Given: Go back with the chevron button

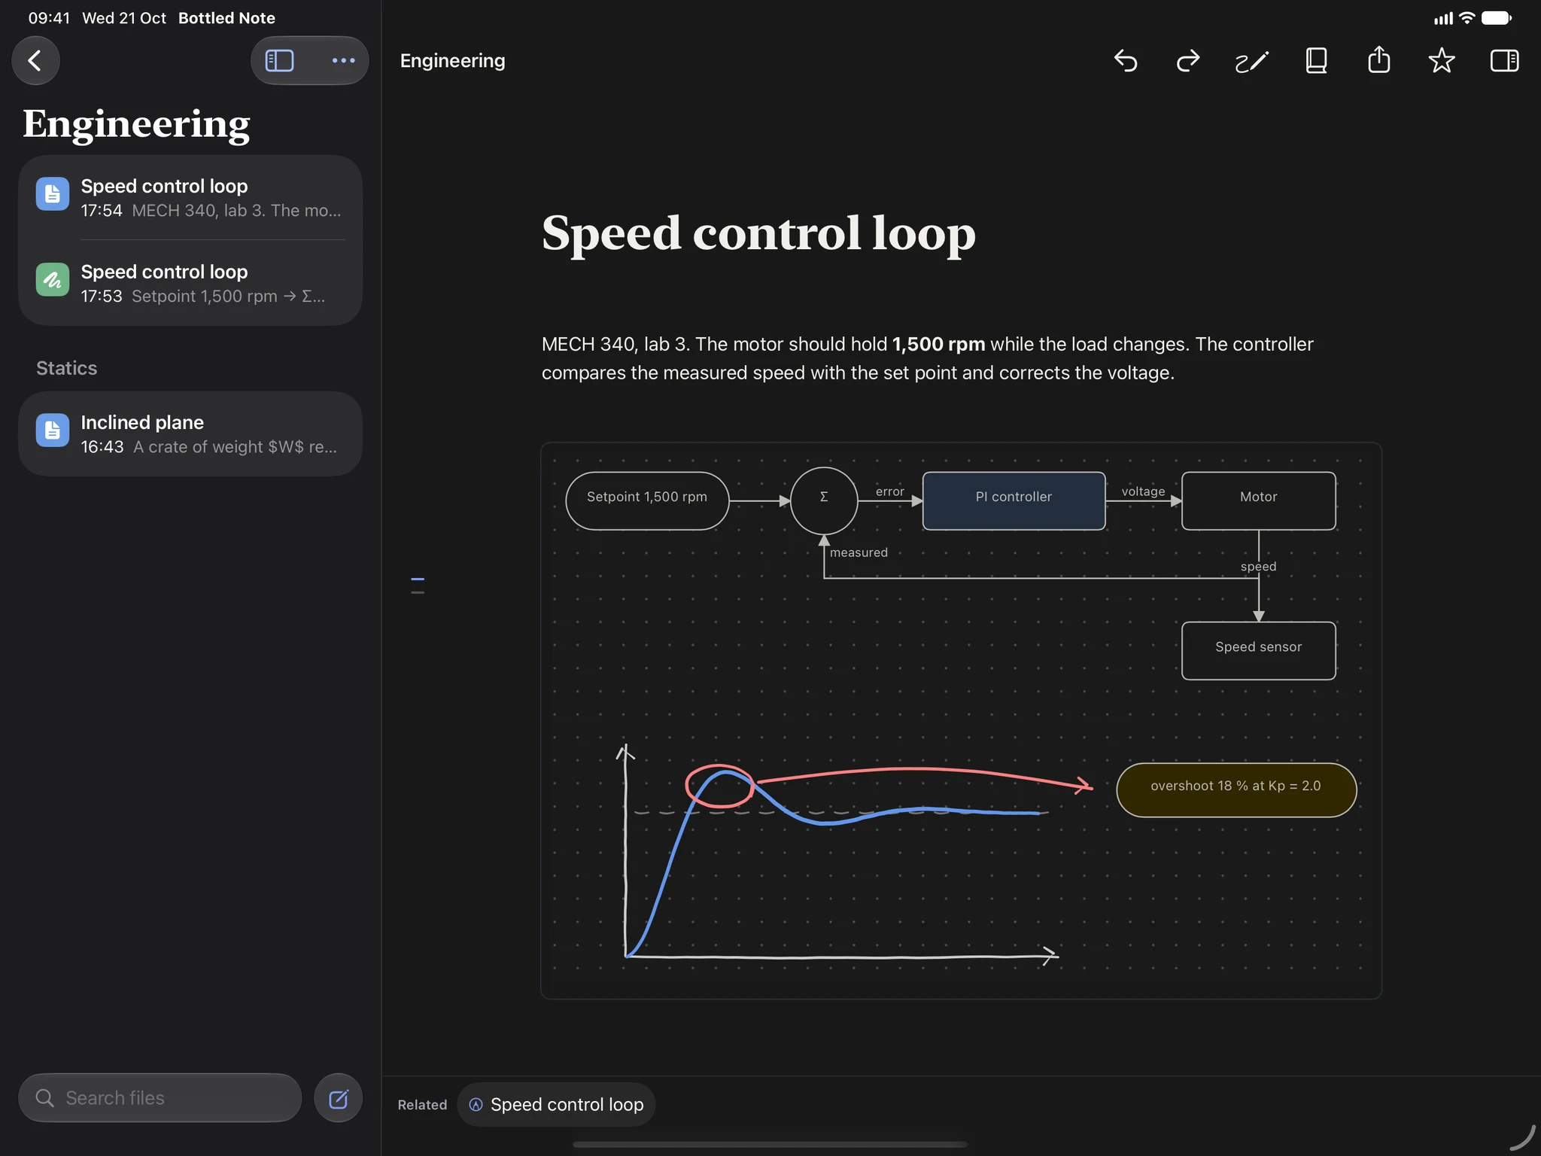Looking at the screenshot, I should pos(35,60).
